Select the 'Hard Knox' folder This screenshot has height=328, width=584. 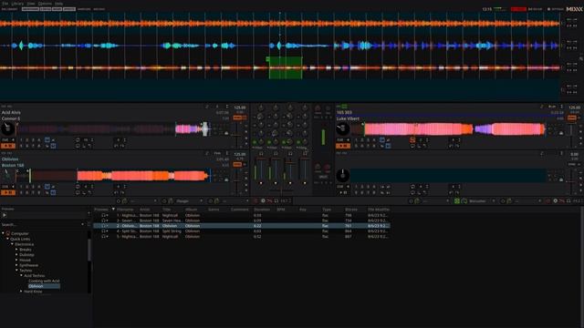pyautogui.click(x=33, y=292)
